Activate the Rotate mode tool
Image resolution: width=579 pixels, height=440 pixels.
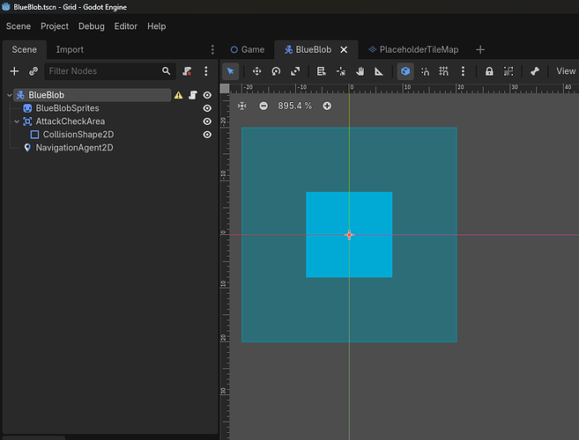pos(276,71)
